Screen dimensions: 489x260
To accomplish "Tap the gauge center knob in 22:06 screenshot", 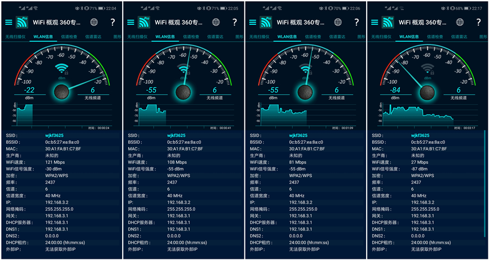I will (x=305, y=92).
